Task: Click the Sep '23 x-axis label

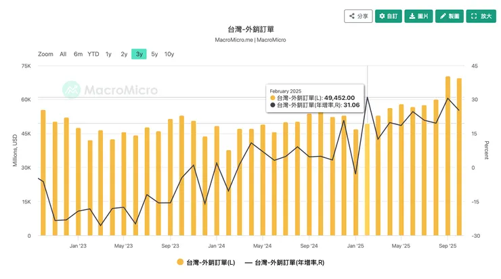Action: tap(170, 246)
